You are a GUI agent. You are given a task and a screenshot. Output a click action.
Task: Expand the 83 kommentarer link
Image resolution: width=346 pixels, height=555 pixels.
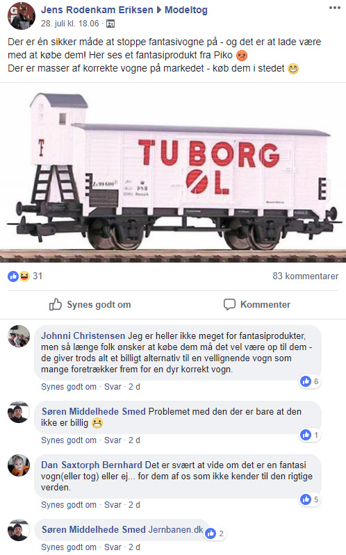[x=305, y=276]
